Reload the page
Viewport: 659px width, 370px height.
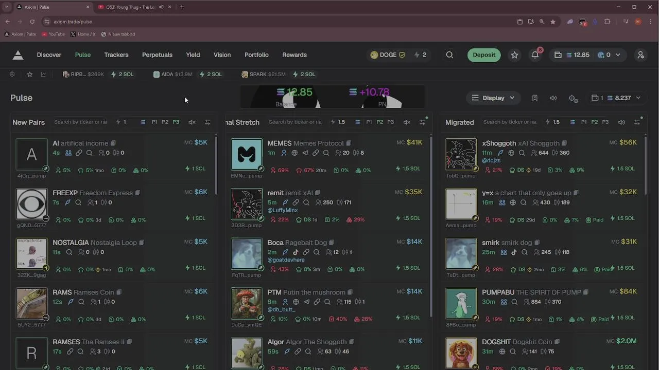[x=32, y=22]
